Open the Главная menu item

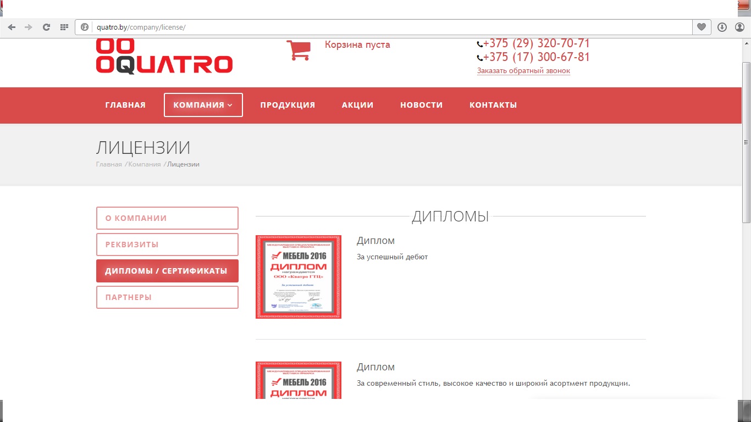point(125,105)
